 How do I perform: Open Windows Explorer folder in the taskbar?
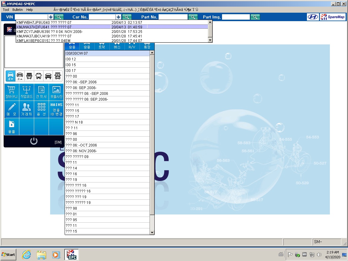(41, 255)
